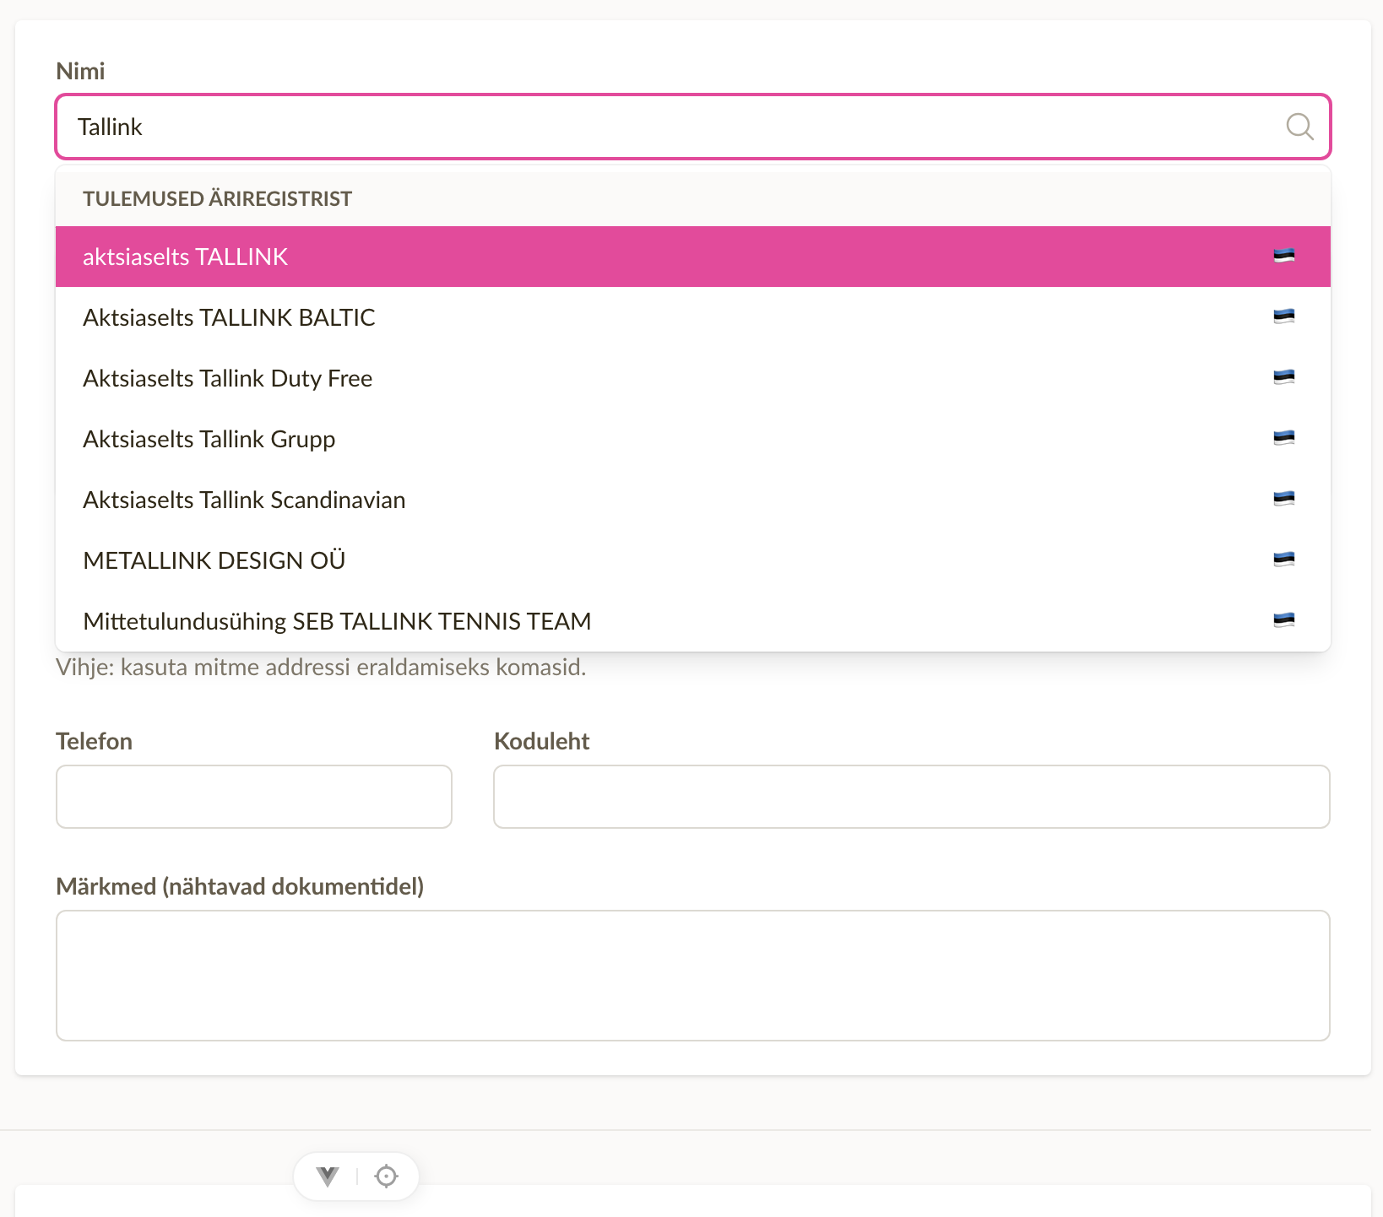Click the component inspector crosshair icon
Viewport: 1383px width, 1217px height.
[x=386, y=1176]
